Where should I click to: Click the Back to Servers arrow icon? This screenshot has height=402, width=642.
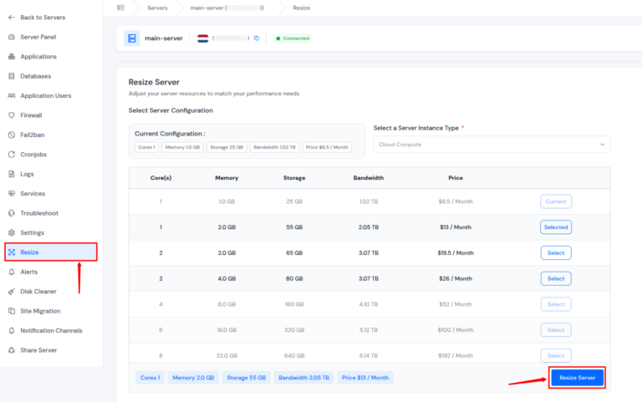coord(12,18)
